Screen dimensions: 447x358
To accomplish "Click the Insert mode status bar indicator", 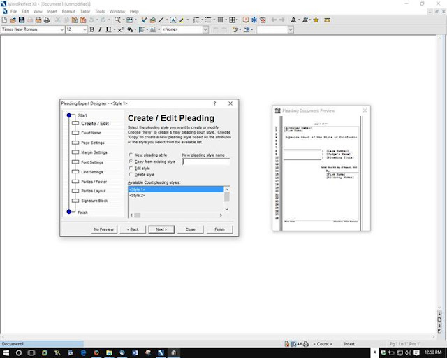I will pos(349,344).
